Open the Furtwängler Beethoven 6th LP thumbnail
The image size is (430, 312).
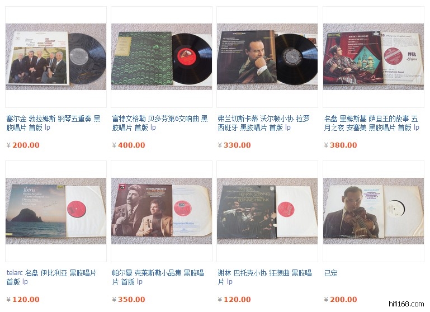pos(162,56)
